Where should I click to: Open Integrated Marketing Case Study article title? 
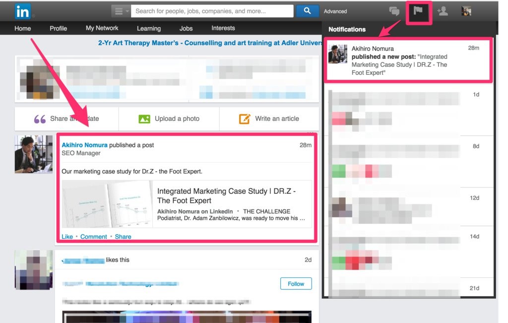(x=226, y=196)
